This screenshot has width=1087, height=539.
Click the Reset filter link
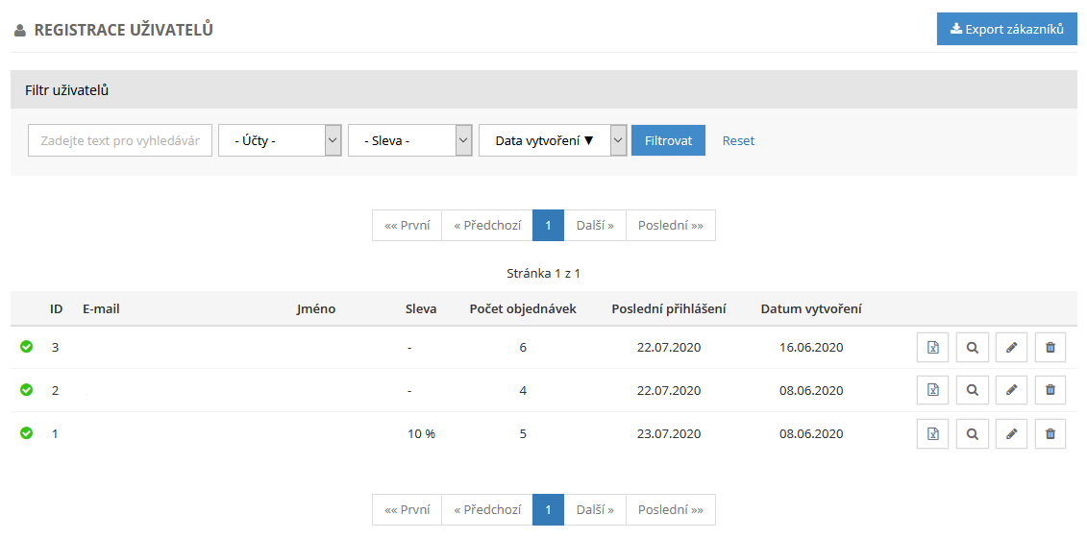[738, 140]
